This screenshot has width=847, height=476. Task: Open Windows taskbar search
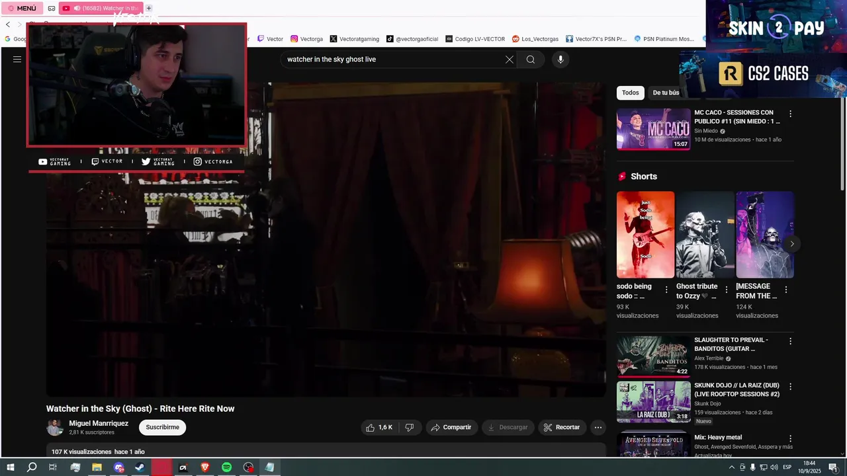[x=32, y=467]
